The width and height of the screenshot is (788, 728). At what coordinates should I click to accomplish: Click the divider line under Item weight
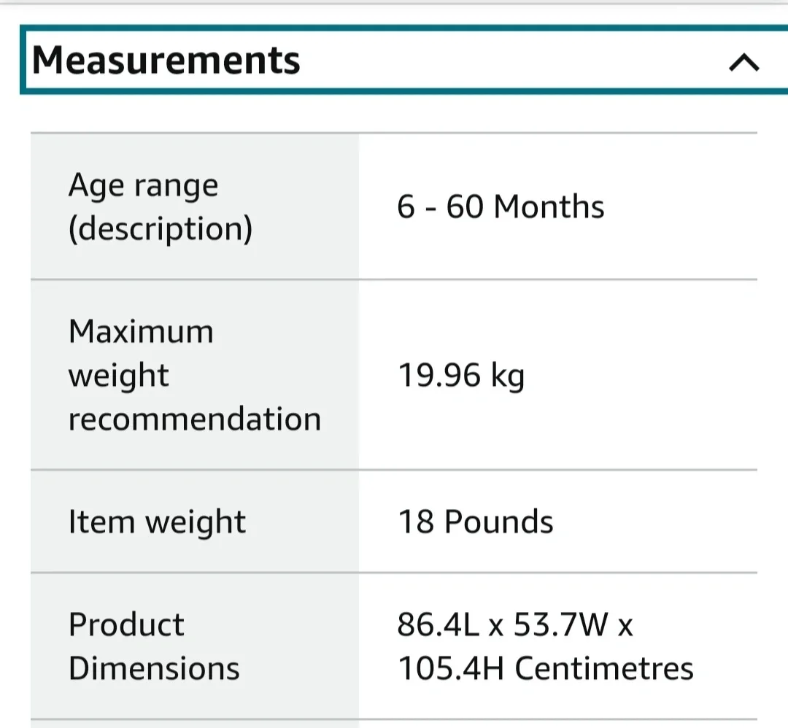(x=394, y=573)
